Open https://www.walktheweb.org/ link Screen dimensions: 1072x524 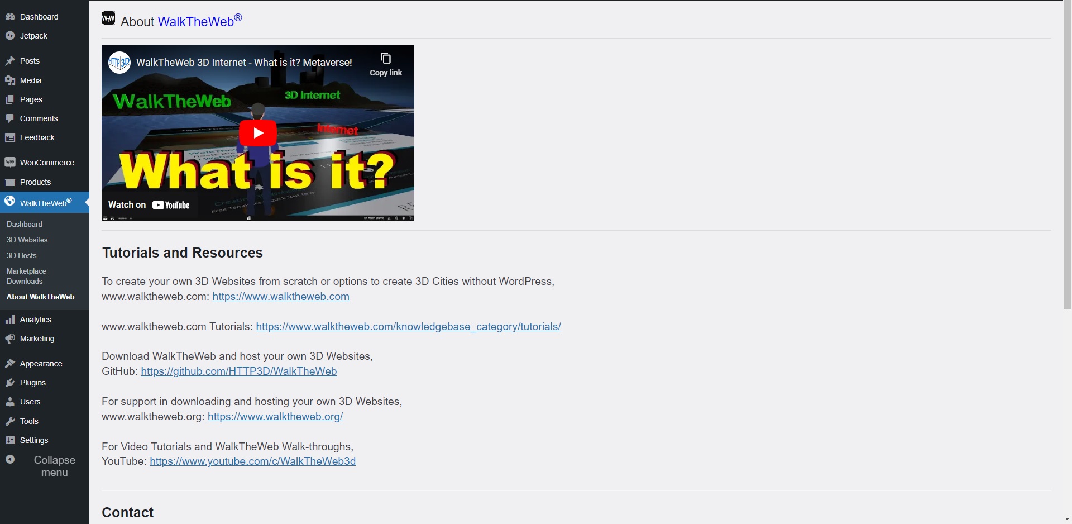click(x=275, y=417)
